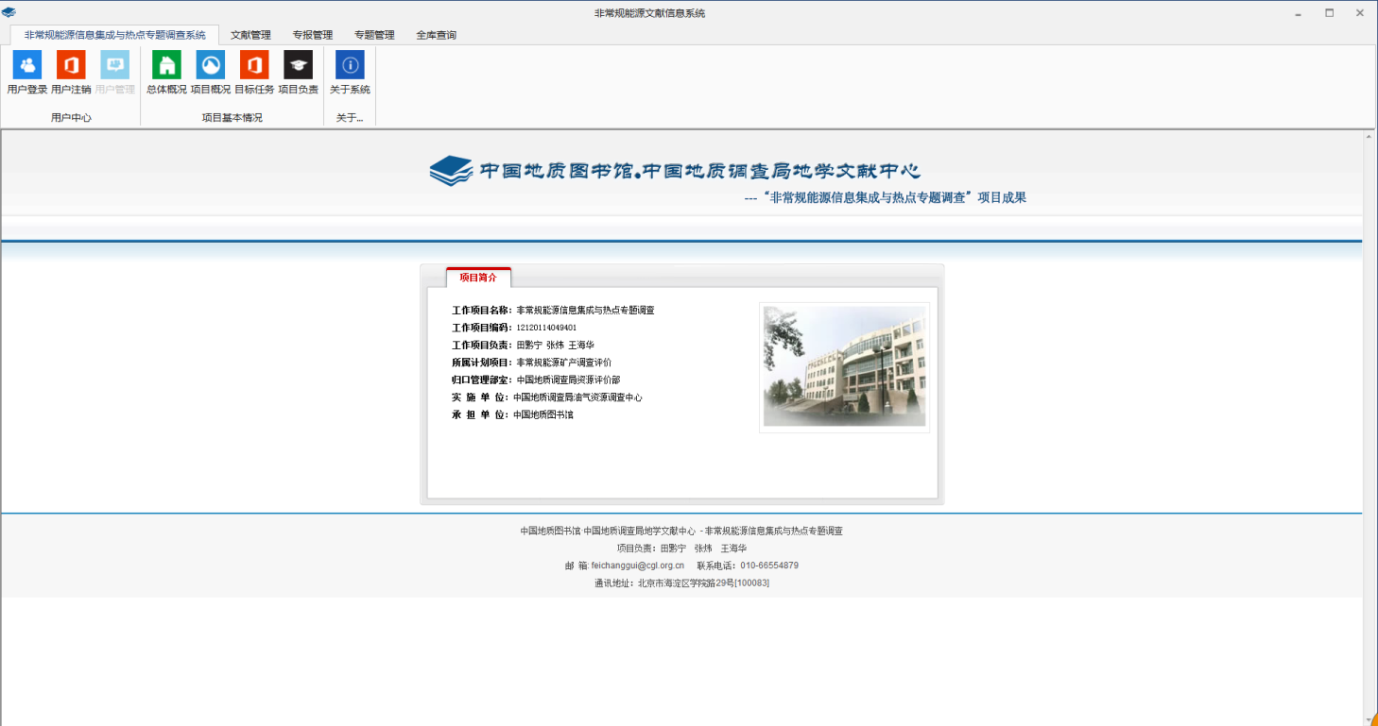Select the 目标任务 orange ribbon icon
1378x726 pixels.
point(254,65)
